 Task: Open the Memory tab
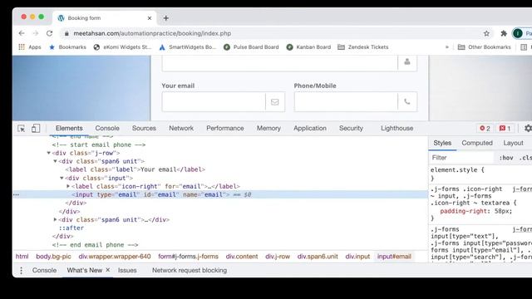click(268, 128)
